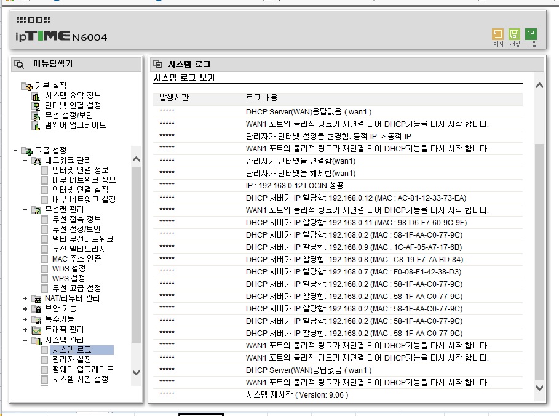Image resolution: width=559 pixels, height=416 pixels.
Task: Collapse the 네트워크 관리 branch
Action: point(25,161)
